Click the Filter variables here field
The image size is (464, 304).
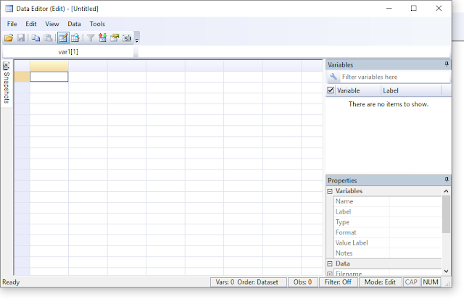tap(395, 77)
